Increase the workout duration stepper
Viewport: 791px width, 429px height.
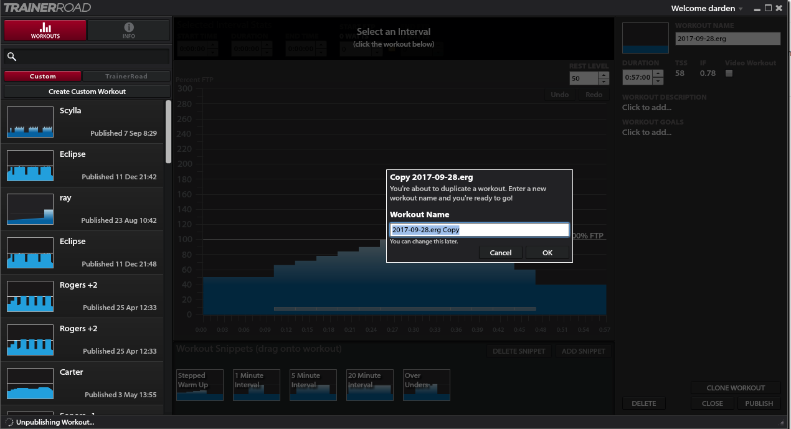(x=658, y=74)
